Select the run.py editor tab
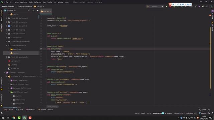Image resolution: width=214 pixels, height=120 pixels. pos(46,12)
